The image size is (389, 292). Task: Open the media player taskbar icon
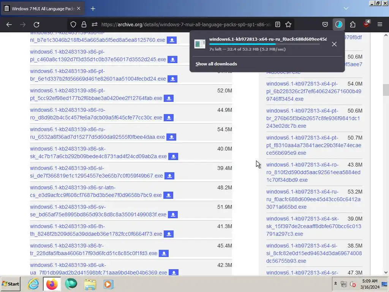[x=108, y=284]
